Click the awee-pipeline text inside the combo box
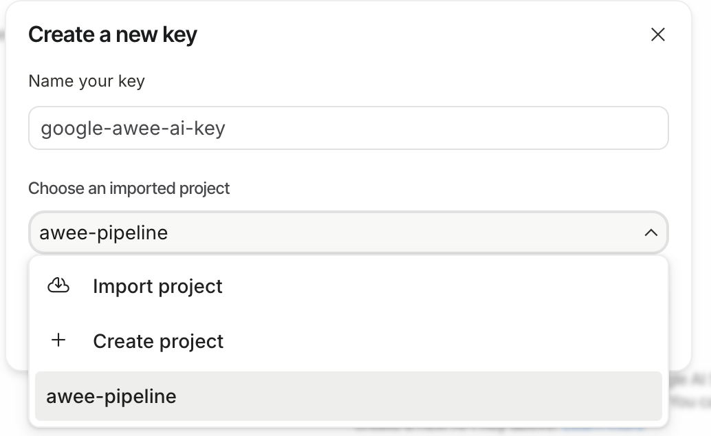711x436 pixels. (104, 233)
